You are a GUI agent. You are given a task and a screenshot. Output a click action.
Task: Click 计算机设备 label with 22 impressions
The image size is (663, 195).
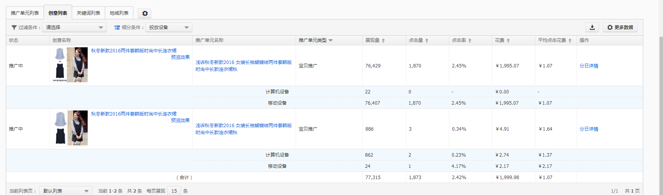pyautogui.click(x=277, y=92)
